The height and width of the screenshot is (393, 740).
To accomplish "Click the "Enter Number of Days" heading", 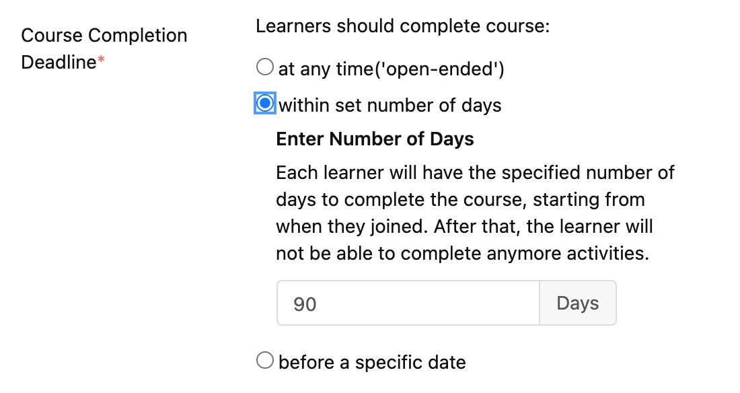I will click(375, 139).
